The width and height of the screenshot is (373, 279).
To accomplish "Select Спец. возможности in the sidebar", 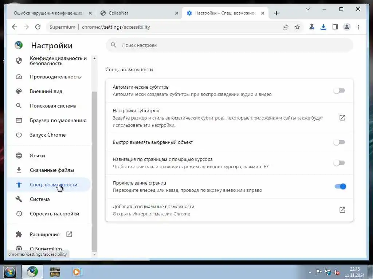I will tap(49, 185).
